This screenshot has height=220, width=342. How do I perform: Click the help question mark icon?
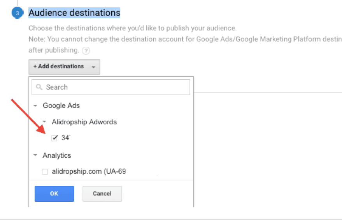tap(86, 51)
